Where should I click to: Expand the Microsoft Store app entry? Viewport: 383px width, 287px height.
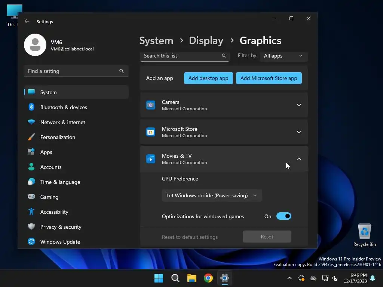pos(299,132)
